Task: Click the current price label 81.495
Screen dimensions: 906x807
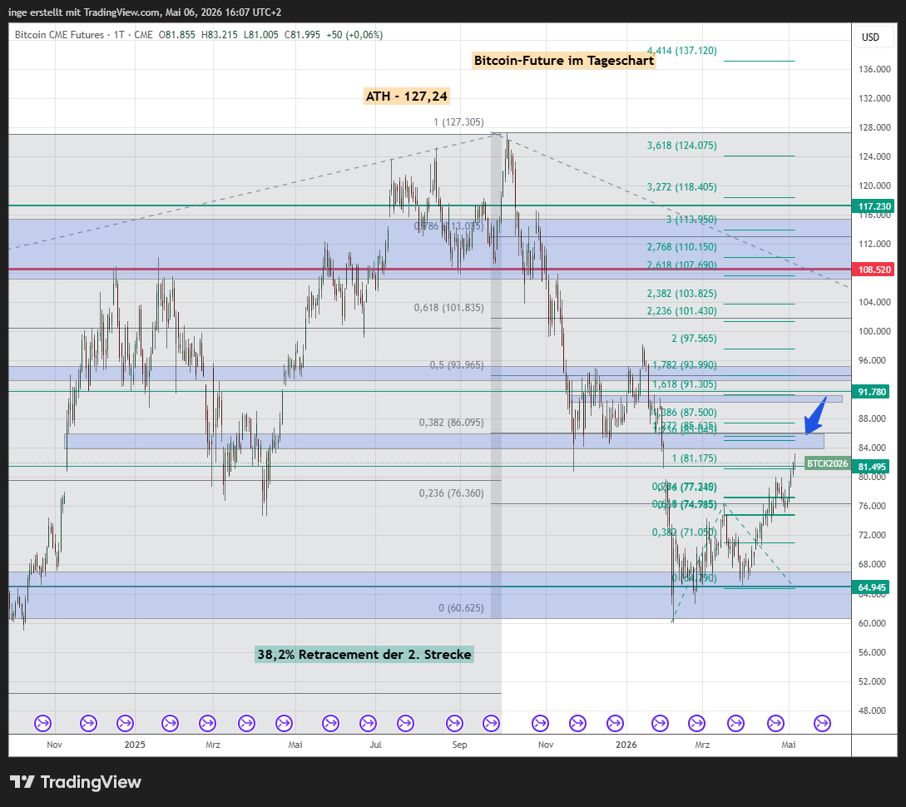Action: [x=871, y=467]
